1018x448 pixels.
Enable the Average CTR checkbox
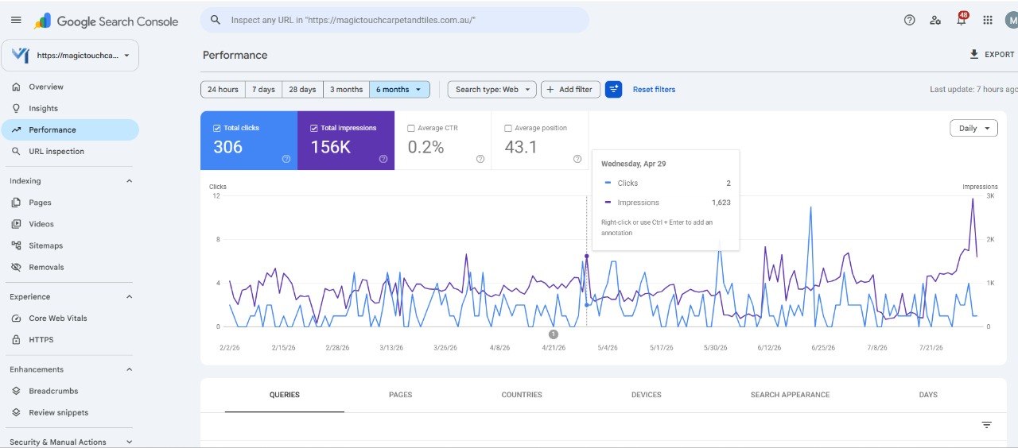[411, 128]
